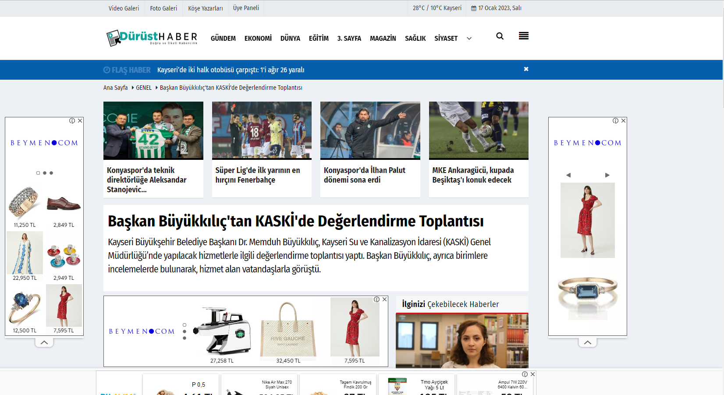The width and height of the screenshot is (724, 395).
Task: Open the Konyaspor İlhan Palut news thumbnail
Action: coord(370,130)
